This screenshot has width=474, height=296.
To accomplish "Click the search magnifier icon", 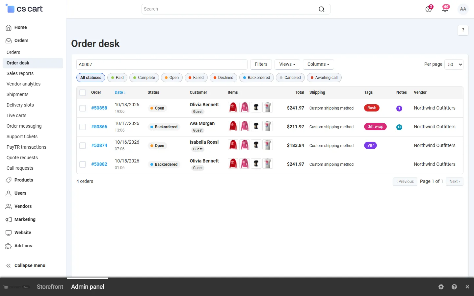I will (322, 9).
